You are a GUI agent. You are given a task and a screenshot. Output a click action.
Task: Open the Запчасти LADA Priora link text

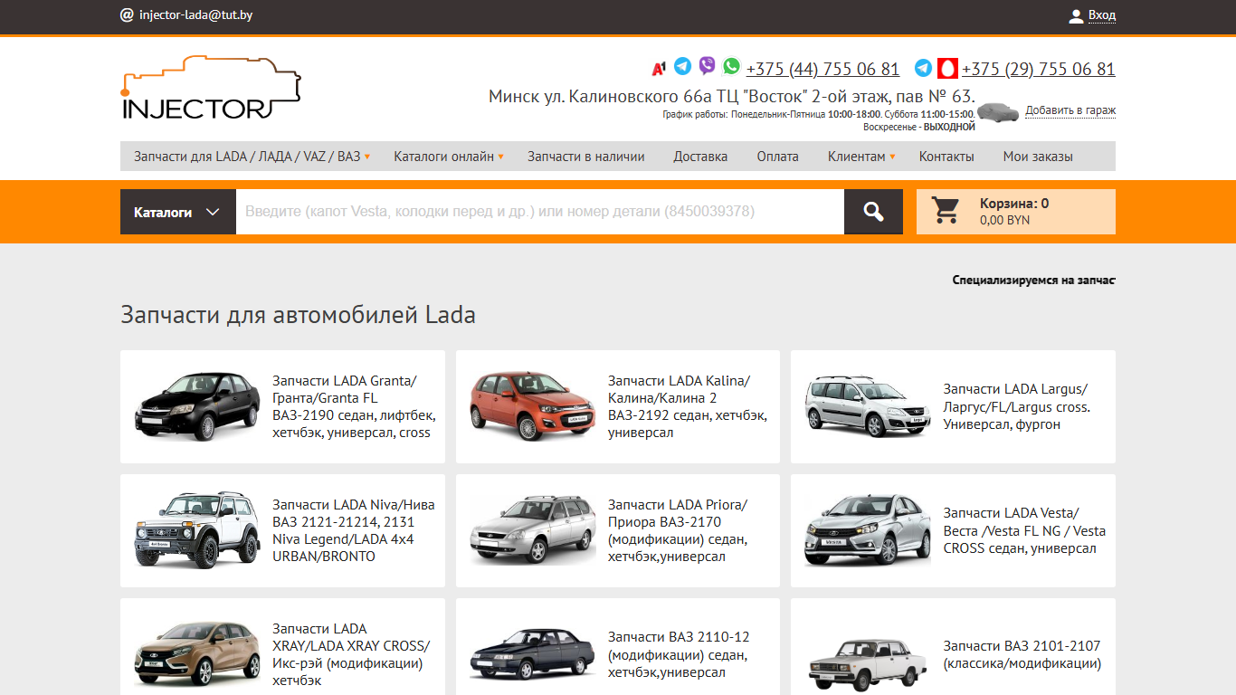(x=678, y=530)
